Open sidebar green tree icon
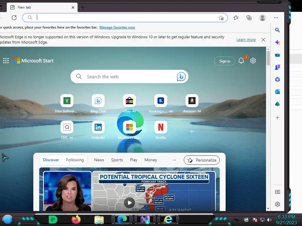Screen dimensions: 302x226 [x=277, y=104]
